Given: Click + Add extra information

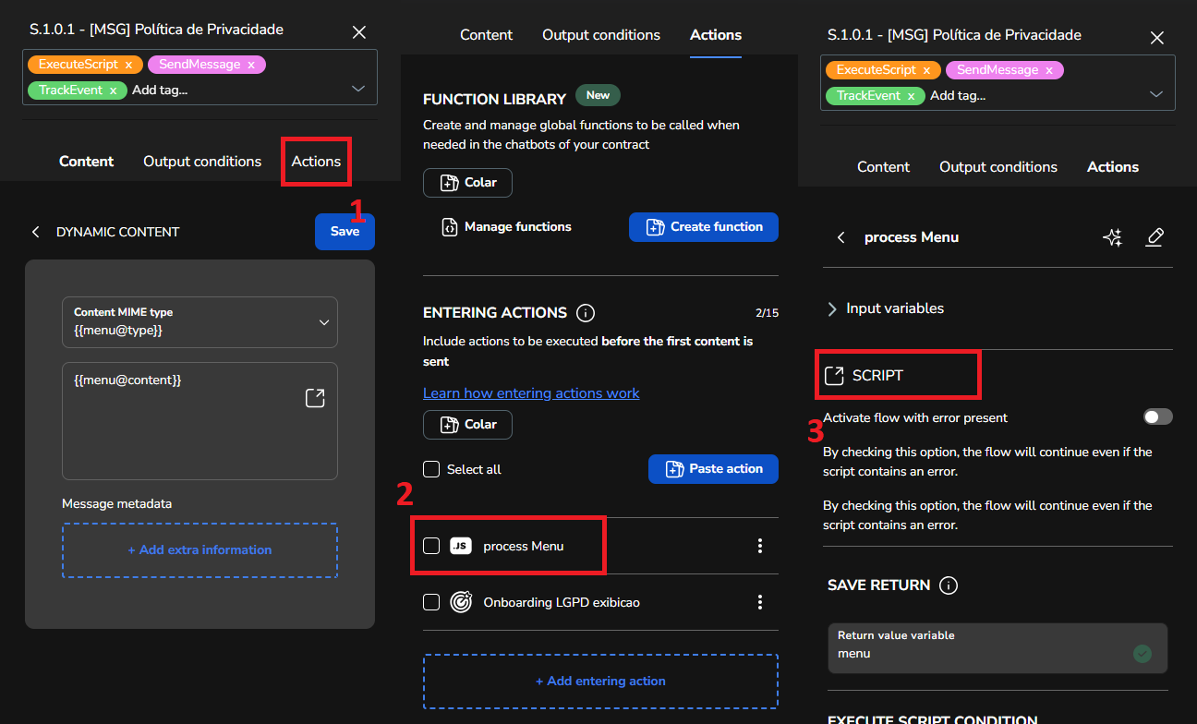Looking at the screenshot, I should (199, 550).
